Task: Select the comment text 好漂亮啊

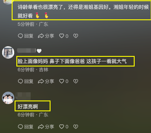Action: (28, 107)
